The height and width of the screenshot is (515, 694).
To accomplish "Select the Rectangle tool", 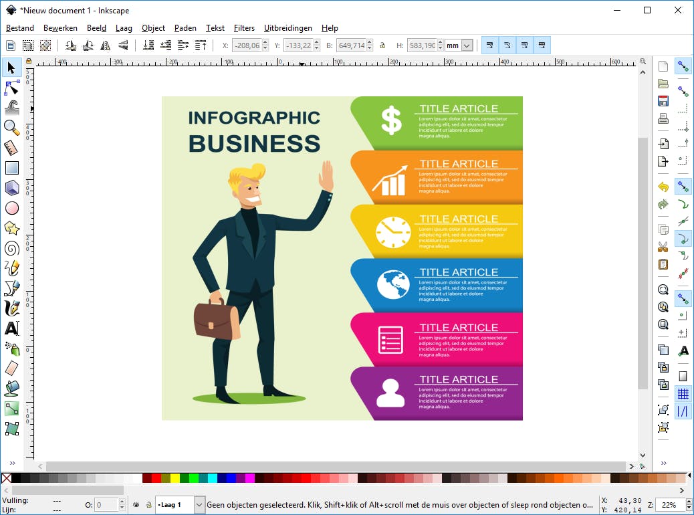I will (x=11, y=167).
